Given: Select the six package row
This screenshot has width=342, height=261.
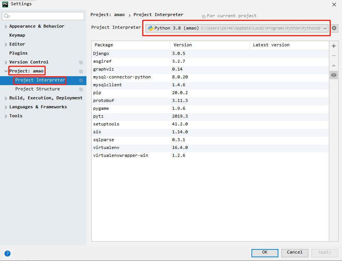Looking at the screenshot, I should coord(210,132).
